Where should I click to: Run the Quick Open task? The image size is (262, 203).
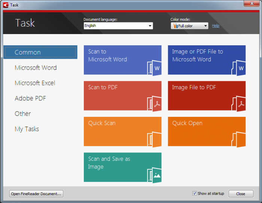coord(207,131)
